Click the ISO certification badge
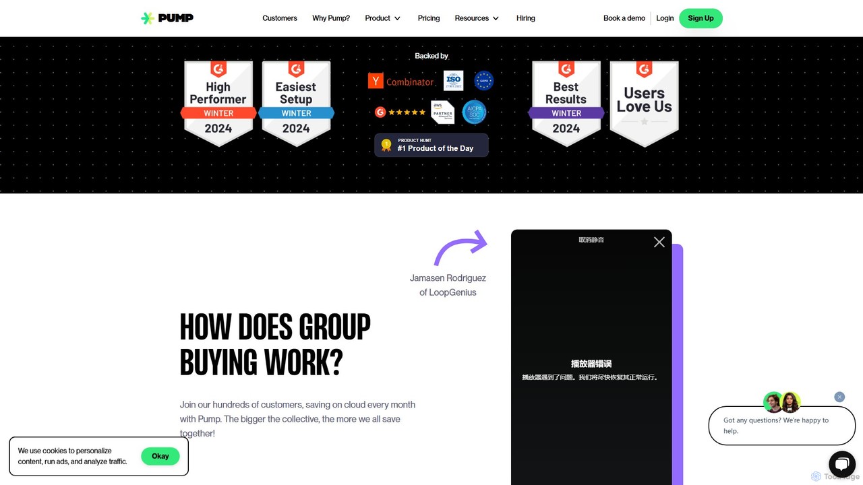This screenshot has width=863, height=485. pos(453,81)
